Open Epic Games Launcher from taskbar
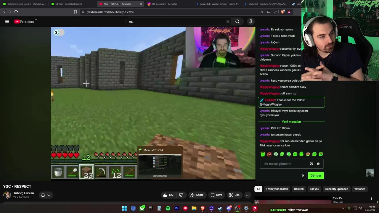The image size is (379, 213). (x=151, y=209)
